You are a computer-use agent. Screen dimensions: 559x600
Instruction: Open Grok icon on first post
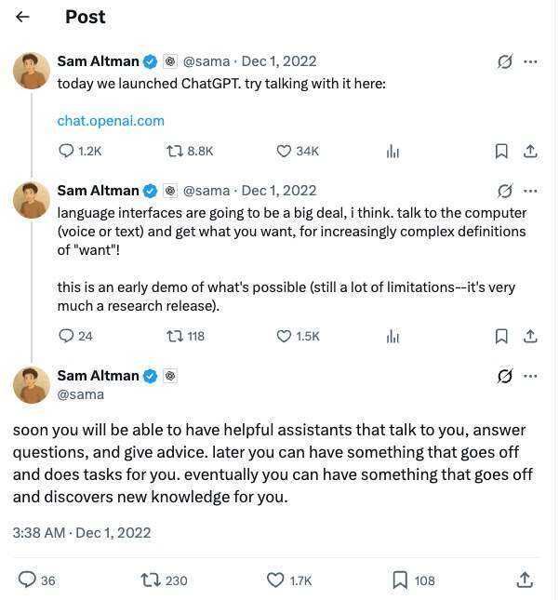[505, 61]
